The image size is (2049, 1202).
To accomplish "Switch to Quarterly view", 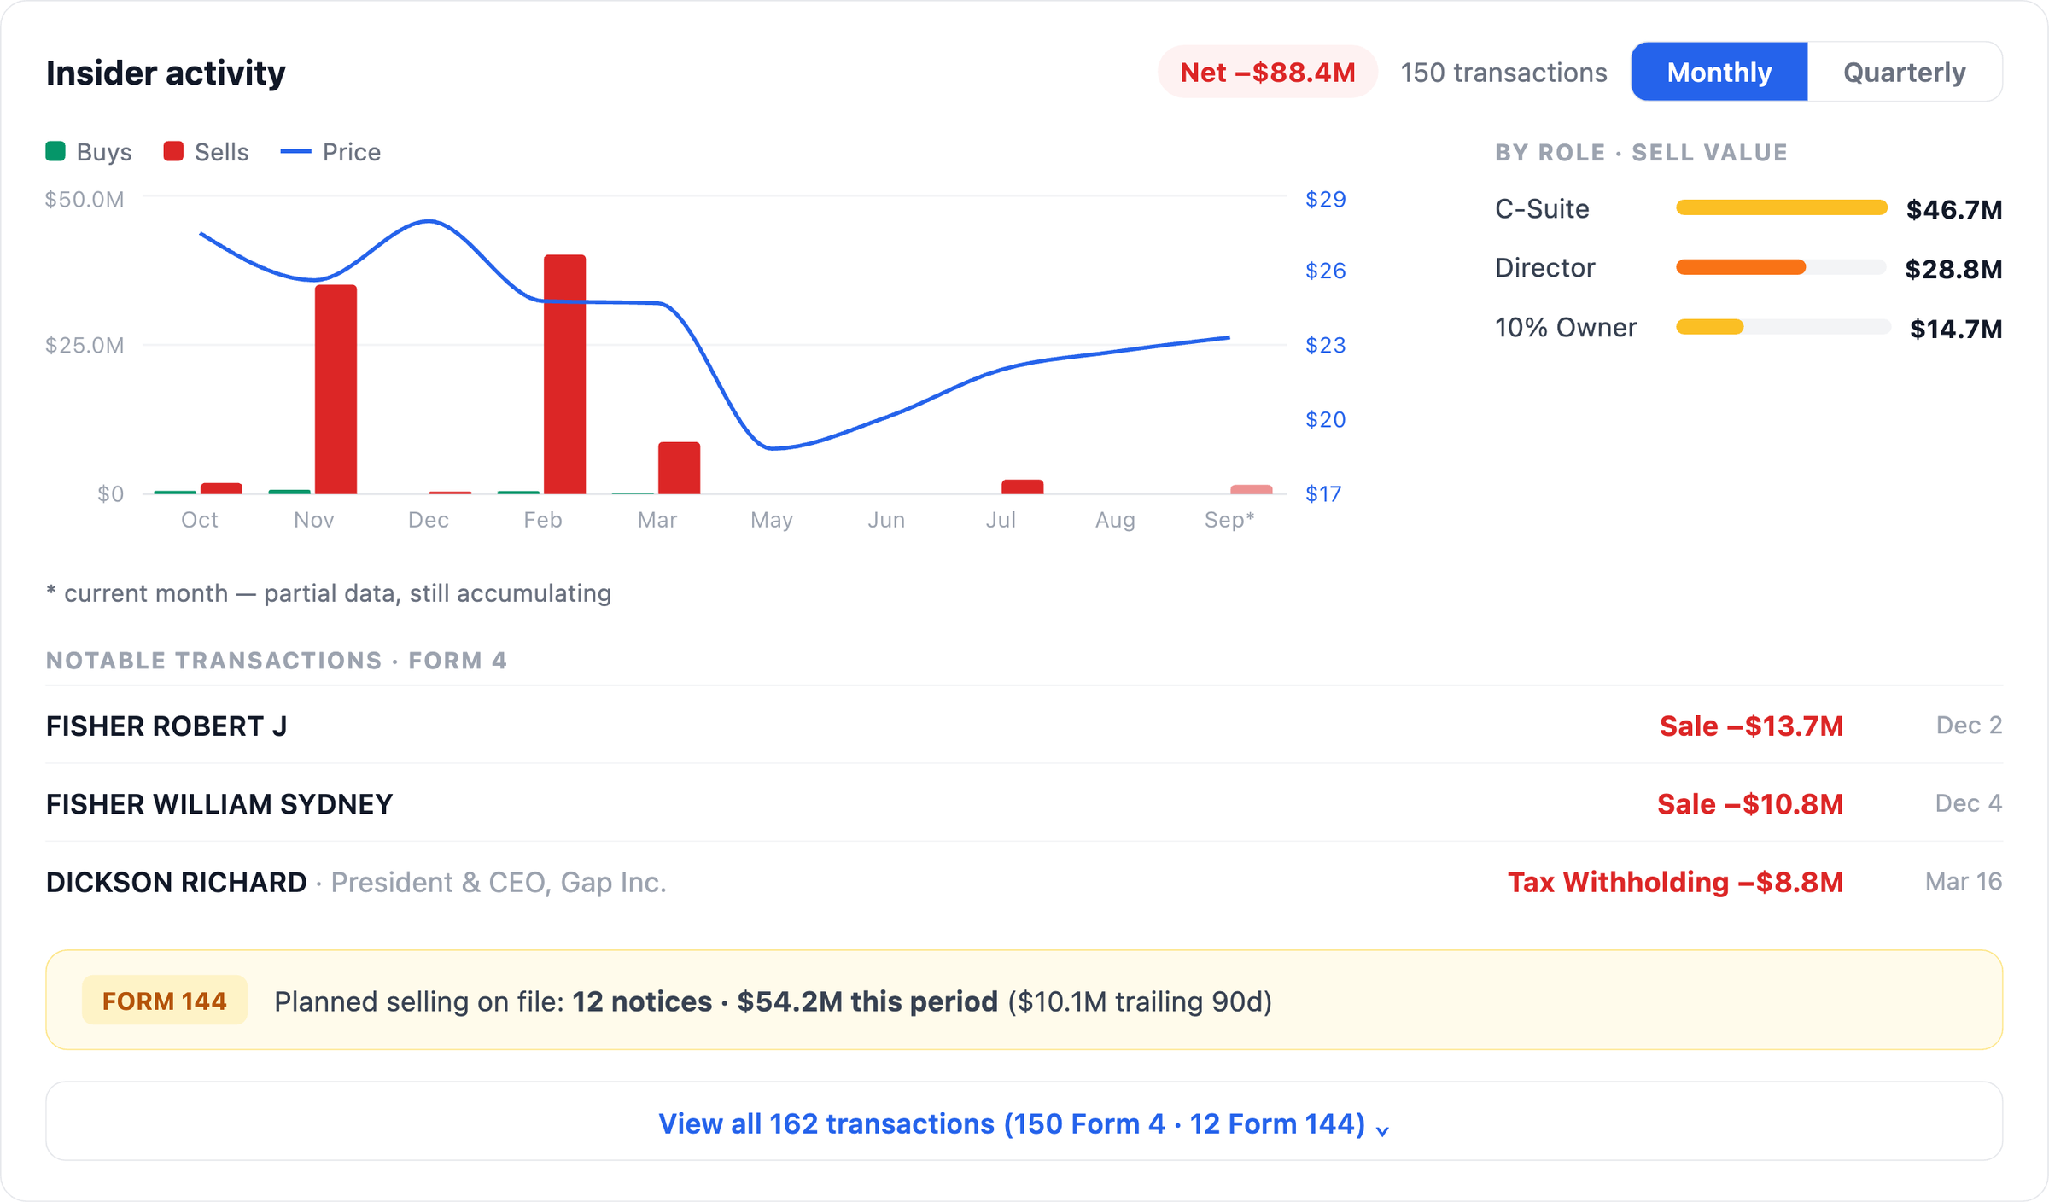I will click(1904, 72).
